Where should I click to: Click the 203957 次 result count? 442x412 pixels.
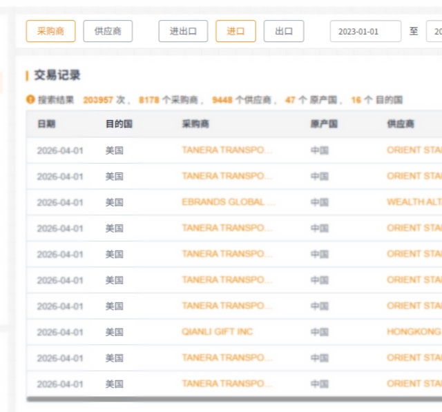104,99
